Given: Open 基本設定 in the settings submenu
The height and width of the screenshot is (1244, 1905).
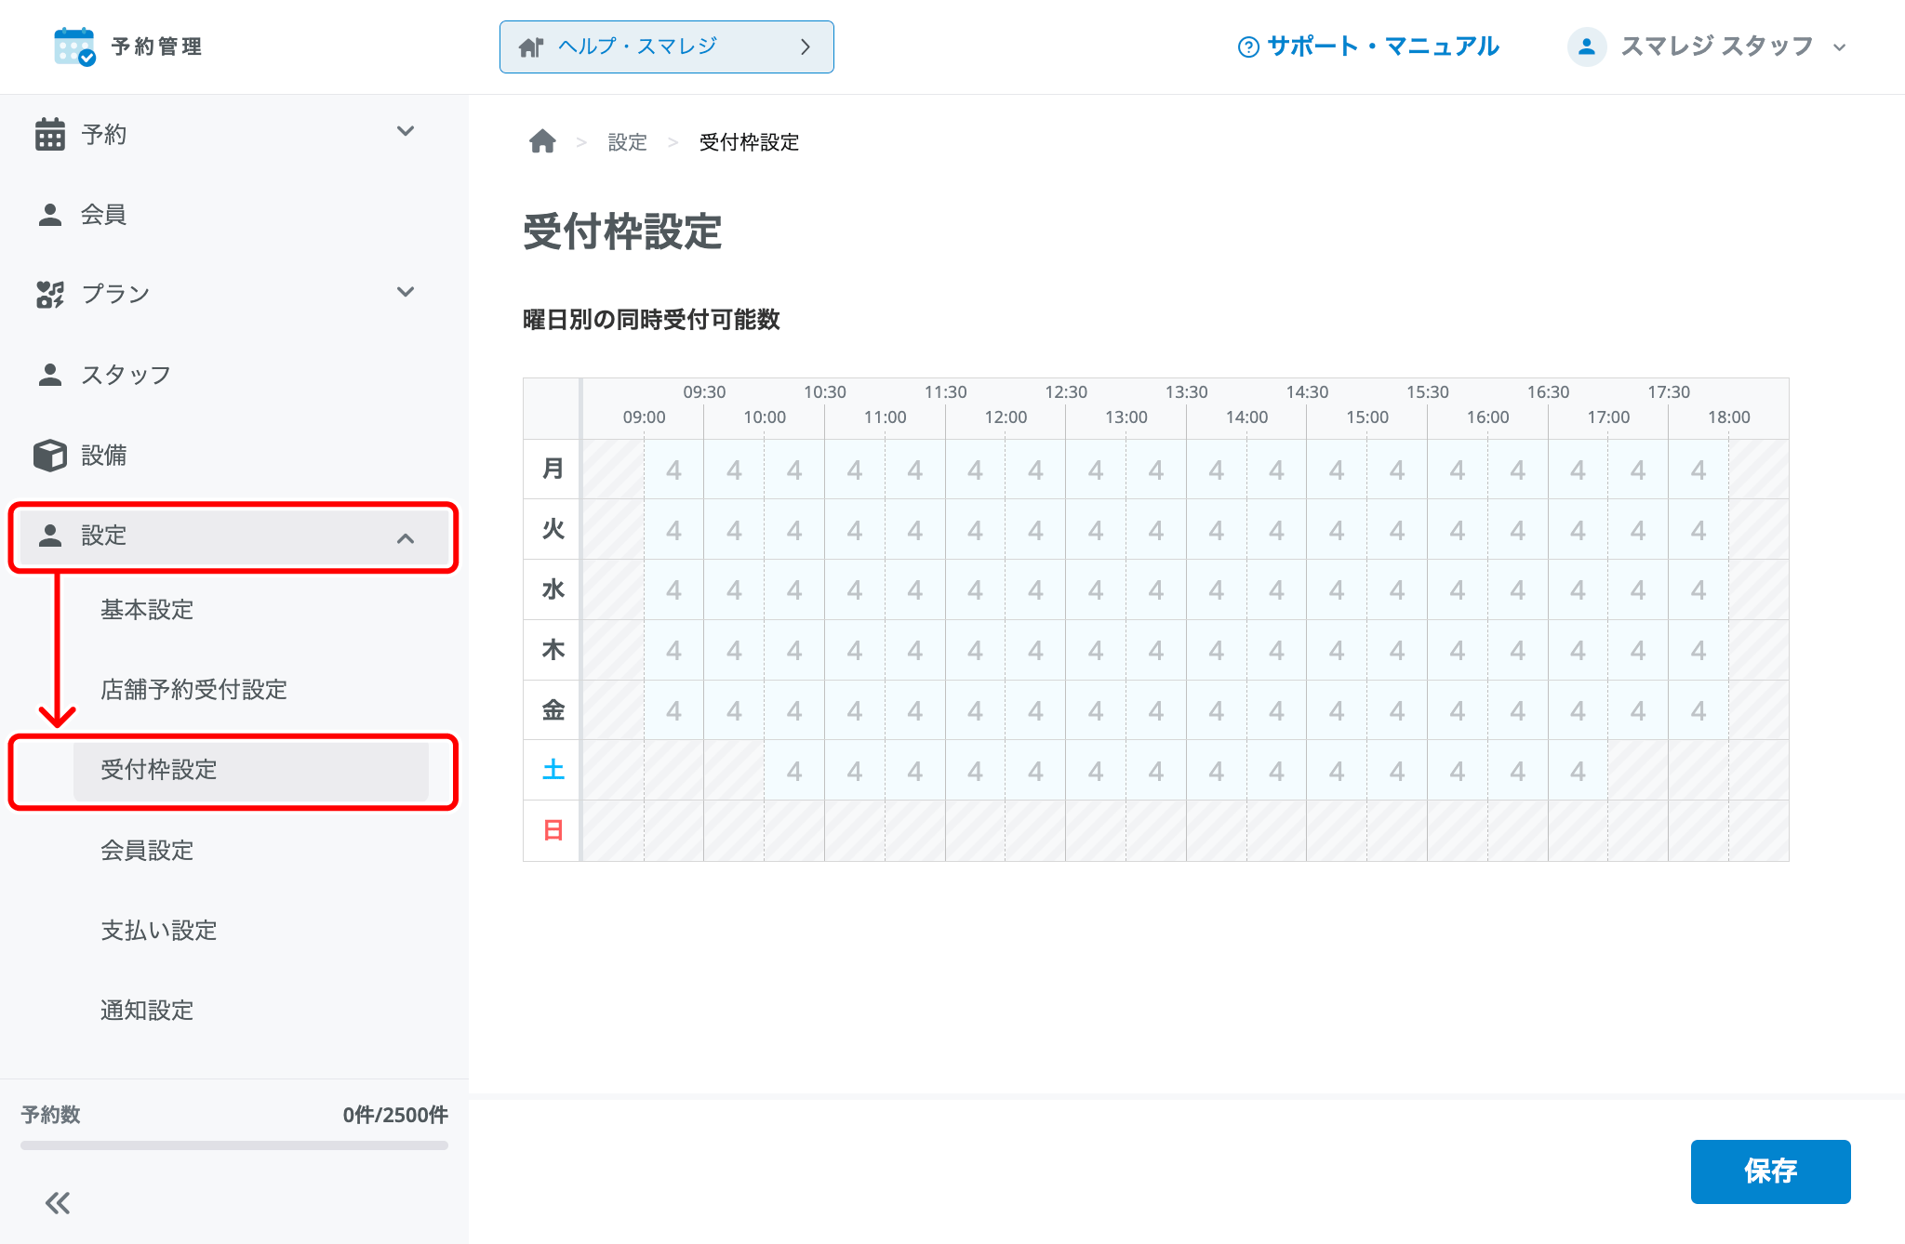Looking at the screenshot, I should point(147,610).
